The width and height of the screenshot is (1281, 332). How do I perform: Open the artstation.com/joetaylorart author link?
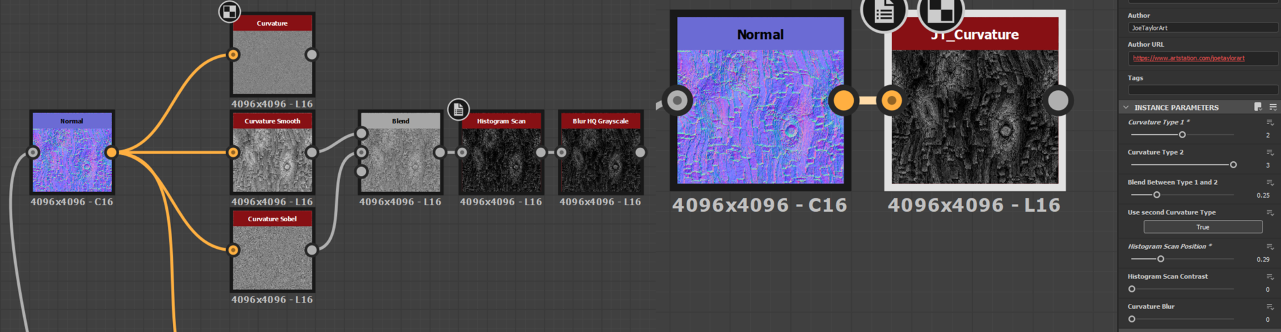pyautogui.click(x=1189, y=58)
